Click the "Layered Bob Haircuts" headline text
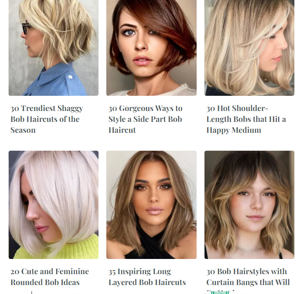This screenshot has width=308, height=294. [147, 282]
